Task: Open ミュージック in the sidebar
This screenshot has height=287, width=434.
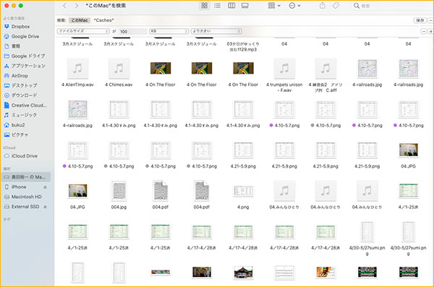Action: tap(24, 115)
